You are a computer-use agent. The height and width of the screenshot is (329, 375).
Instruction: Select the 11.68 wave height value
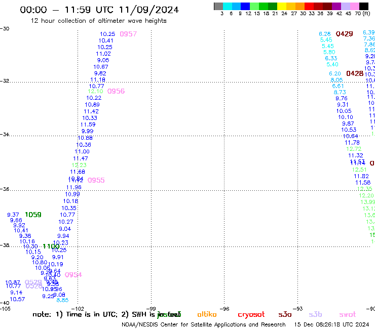tap(77, 172)
